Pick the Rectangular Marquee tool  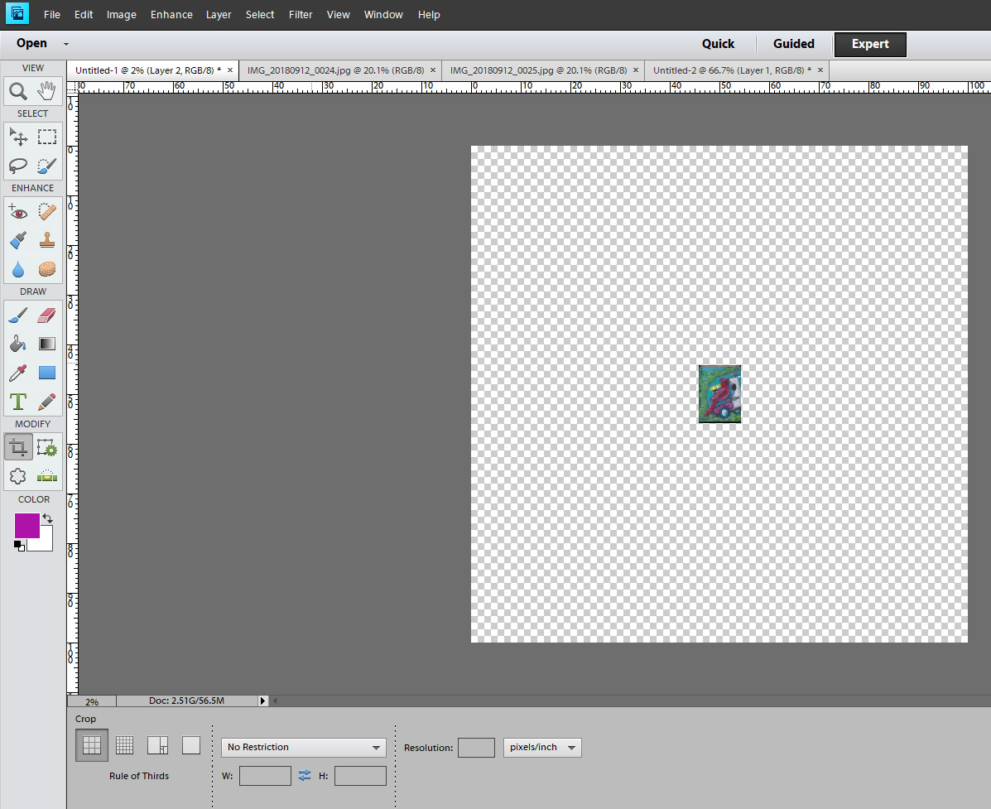point(47,137)
